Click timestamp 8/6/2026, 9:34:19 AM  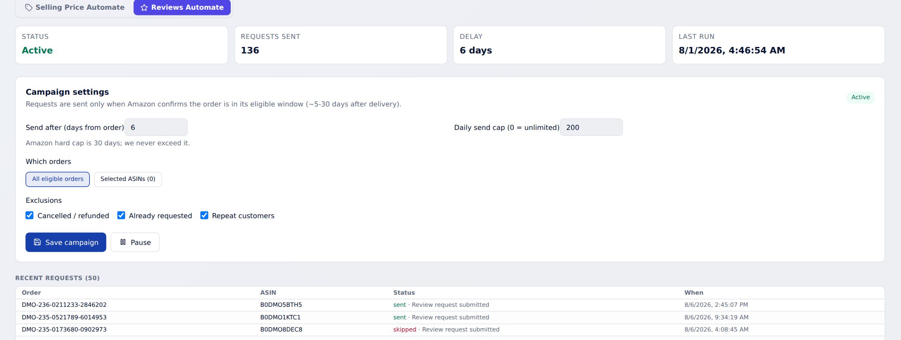click(716, 317)
